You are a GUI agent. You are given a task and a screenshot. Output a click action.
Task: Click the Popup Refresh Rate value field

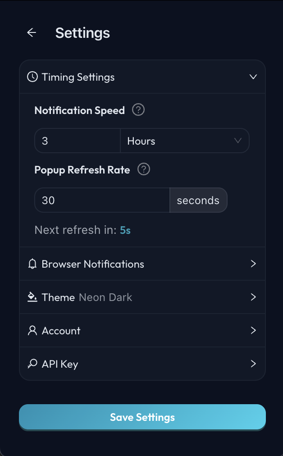[x=101, y=200]
